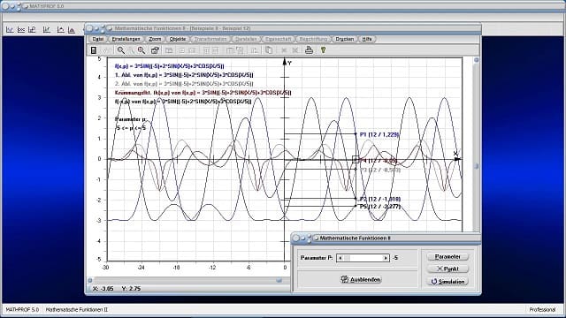Viewport: 566px width, 318px height.
Task: Click the gray '2. Abl. von f(x,p)' legend line
Action: click(x=184, y=84)
